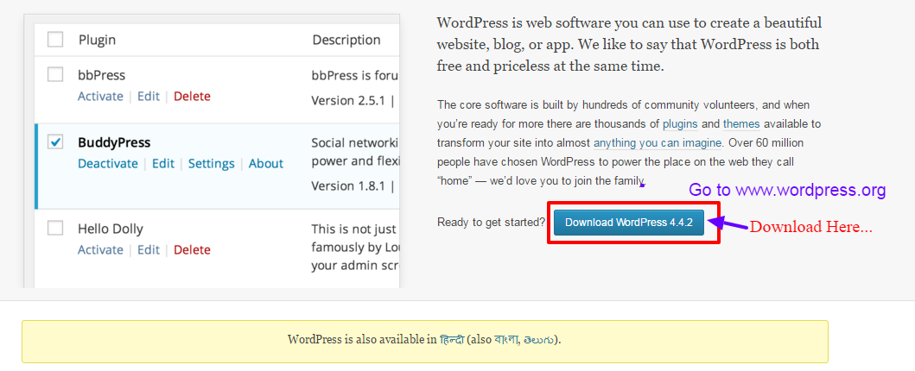Open the 'anything you can imagine' link

point(658,142)
